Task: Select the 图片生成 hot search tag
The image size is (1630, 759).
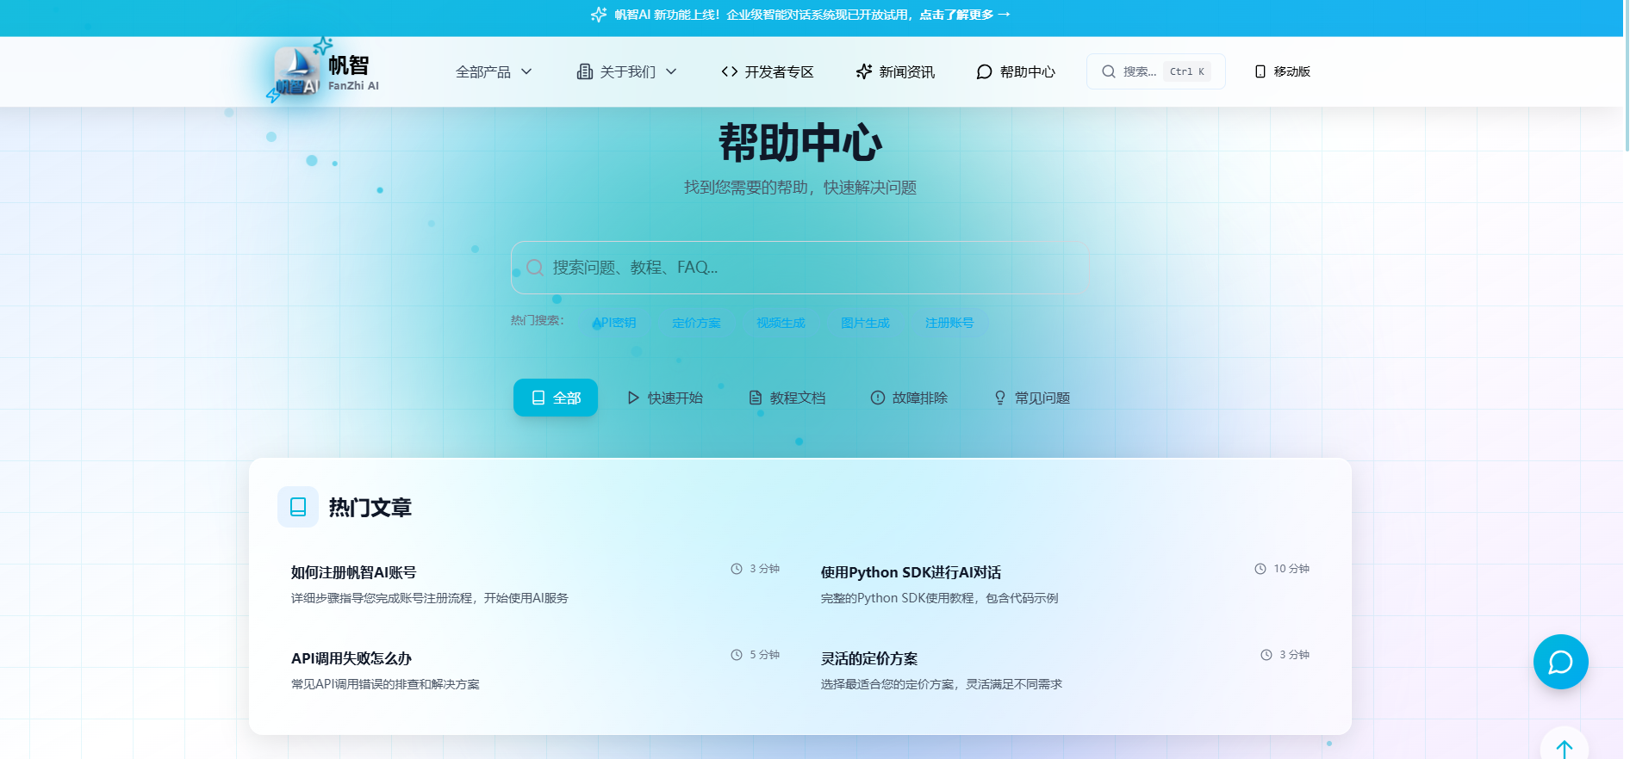Action: pos(865,323)
